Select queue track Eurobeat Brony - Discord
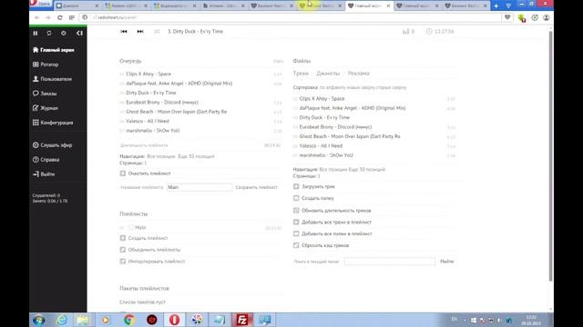Image resolution: width=583 pixels, height=327 pixels. (x=162, y=103)
